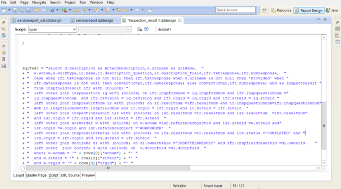Viewport: 341px width, 189px height.
Task: Switch to the Resource perspective
Action: [281, 10]
